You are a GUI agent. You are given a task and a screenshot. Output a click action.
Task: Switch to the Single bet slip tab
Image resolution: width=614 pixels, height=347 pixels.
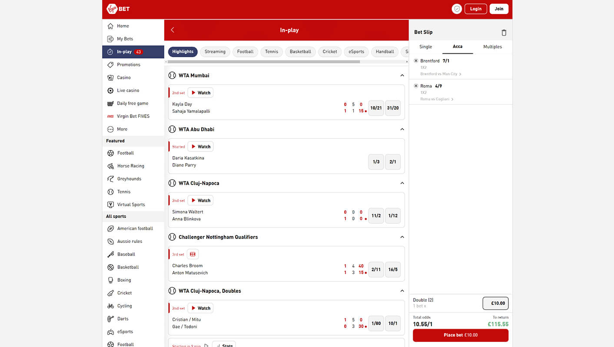(426, 47)
